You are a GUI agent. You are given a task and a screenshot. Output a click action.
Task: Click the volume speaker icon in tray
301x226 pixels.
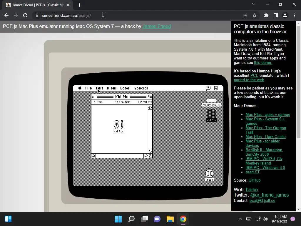265,219
